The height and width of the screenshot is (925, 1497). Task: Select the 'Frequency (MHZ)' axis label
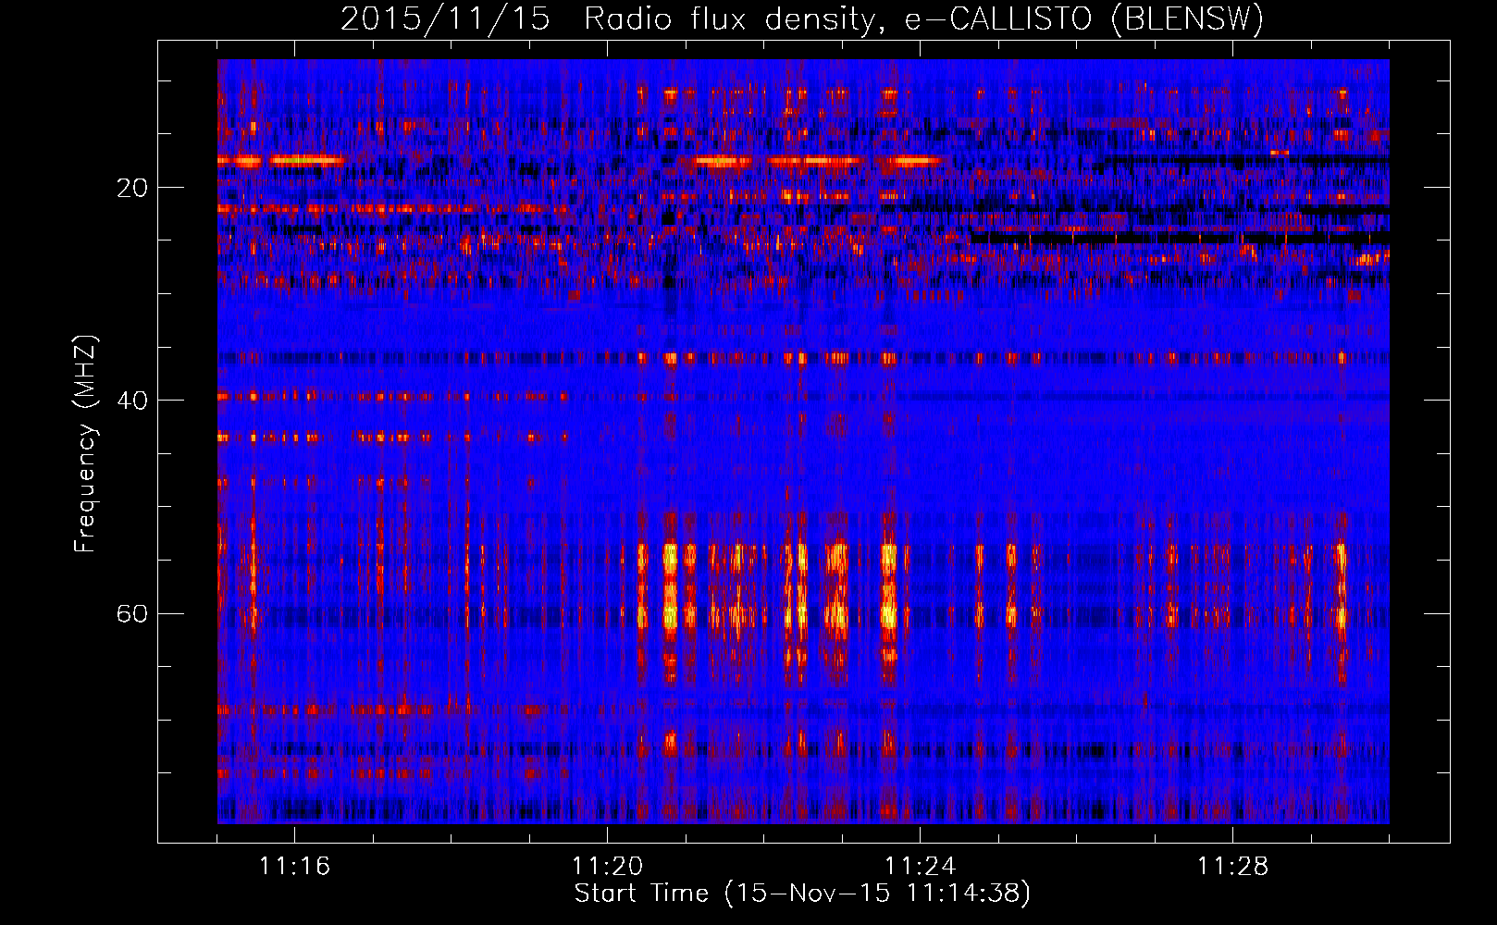pos(85,444)
